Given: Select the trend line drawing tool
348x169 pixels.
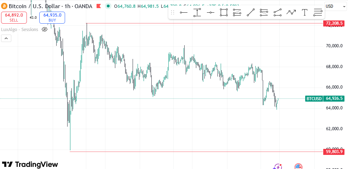Looking at the screenshot, I should pos(251,12).
